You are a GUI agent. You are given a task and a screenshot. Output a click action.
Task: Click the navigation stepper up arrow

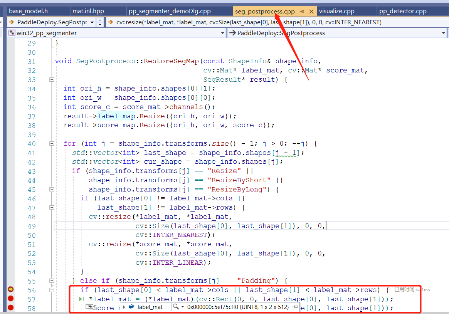click(99, 20)
